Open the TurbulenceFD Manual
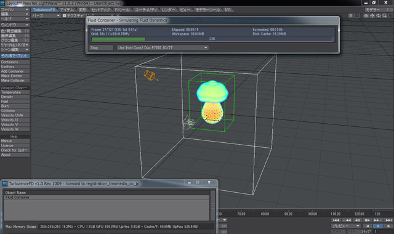Screen dimensions: 394x234 tap(15, 141)
